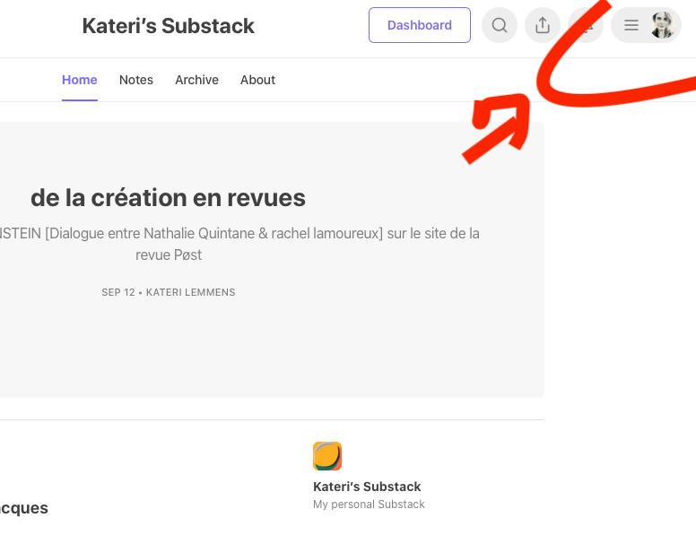
Task: Open the hamburger menu icon
Action: point(631,25)
